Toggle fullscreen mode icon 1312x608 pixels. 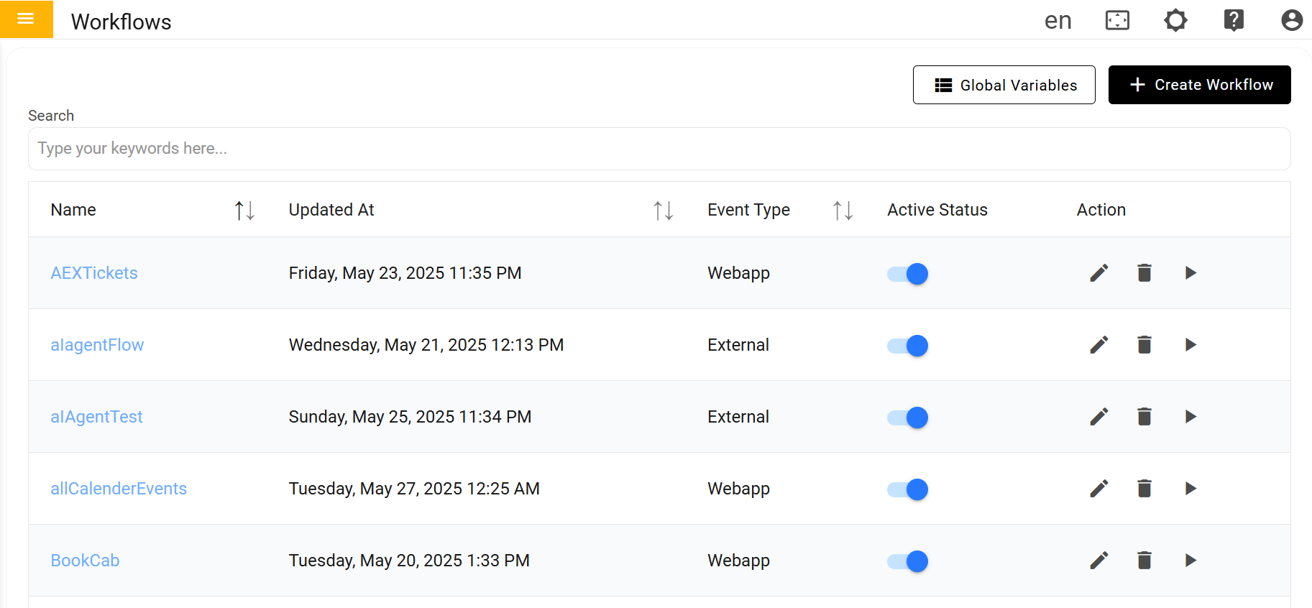(x=1117, y=20)
